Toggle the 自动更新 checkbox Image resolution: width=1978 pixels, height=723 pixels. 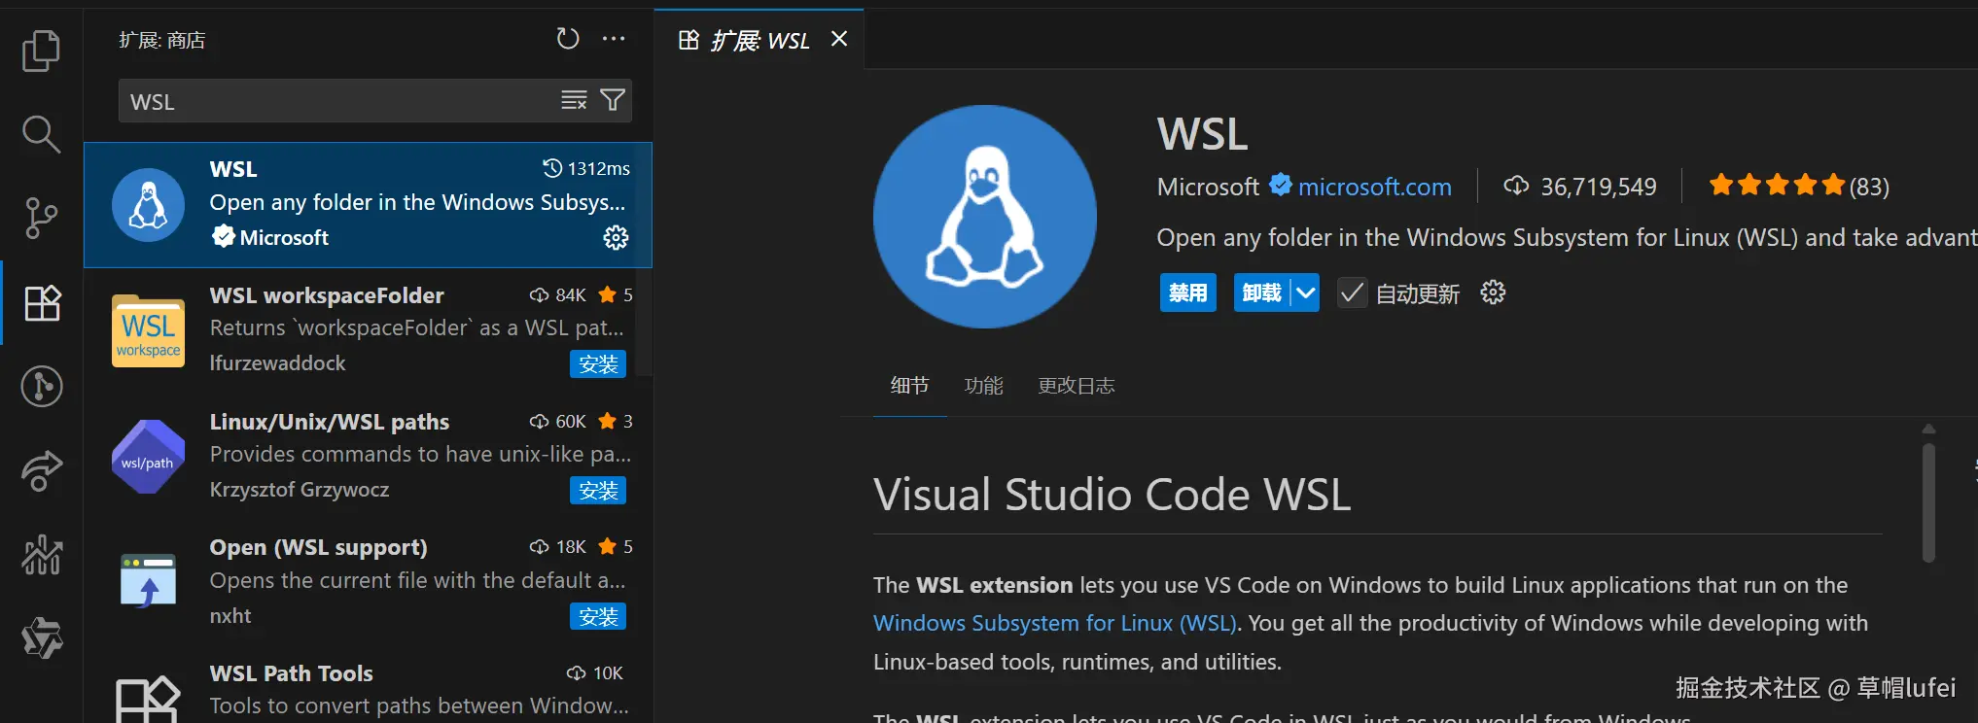[1352, 293]
